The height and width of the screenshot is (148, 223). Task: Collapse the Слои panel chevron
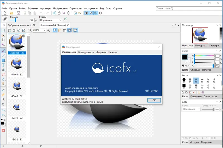[x=217, y=102]
